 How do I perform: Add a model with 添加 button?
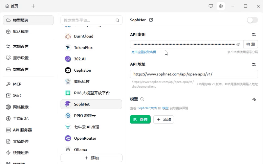[x=164, y=119]
